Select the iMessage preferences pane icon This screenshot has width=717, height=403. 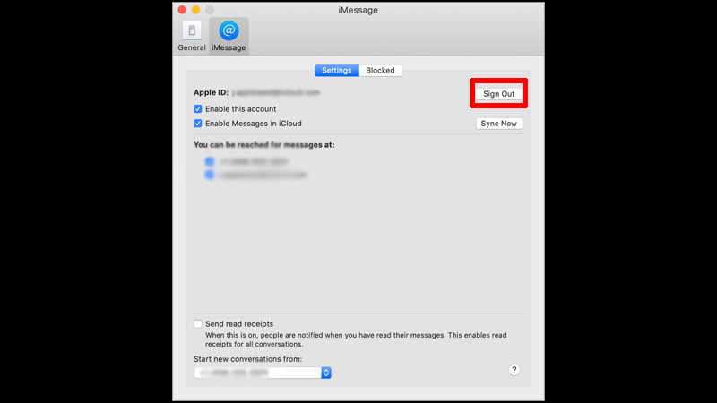pyautogui.click(x=229, y=37)
